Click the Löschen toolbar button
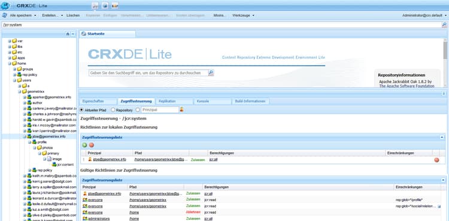Screen dimensions: 449x221 [x=73, y=15]
